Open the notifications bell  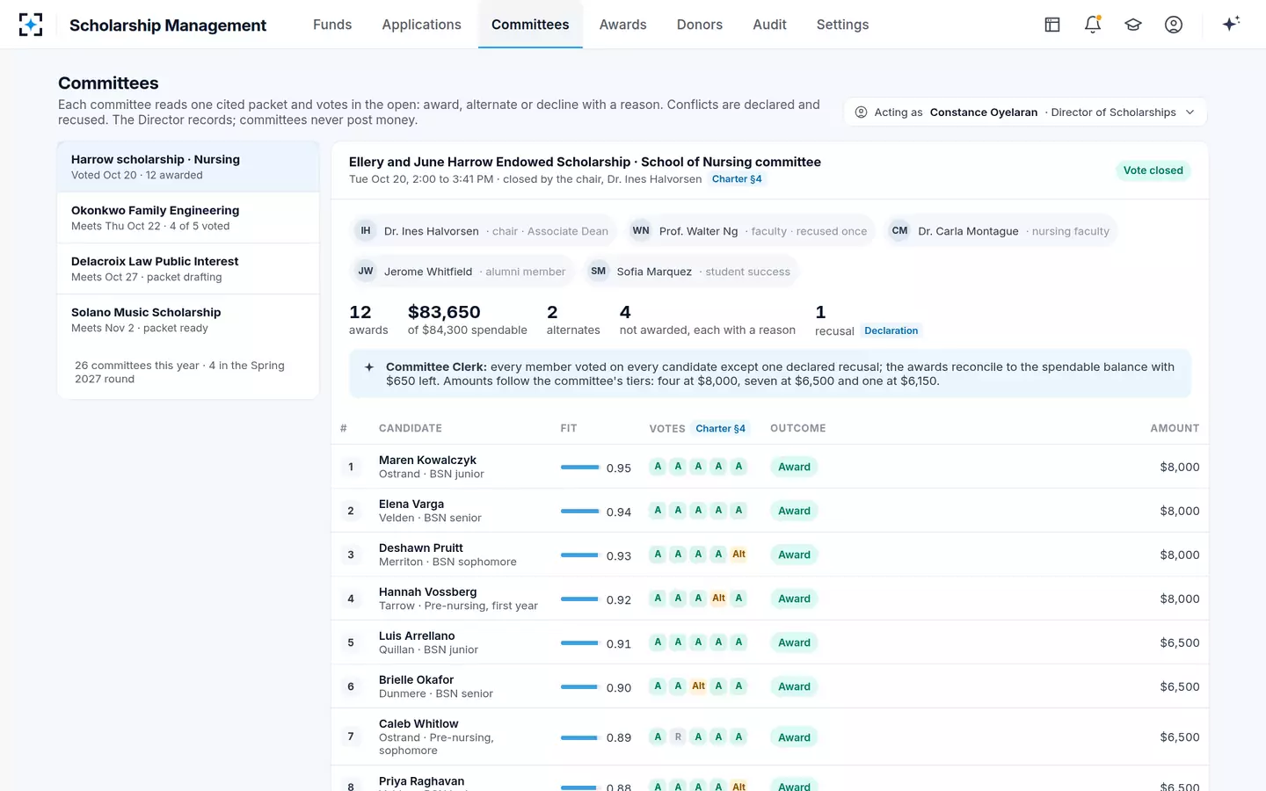pyautogui.click(x=1093, y=25)
